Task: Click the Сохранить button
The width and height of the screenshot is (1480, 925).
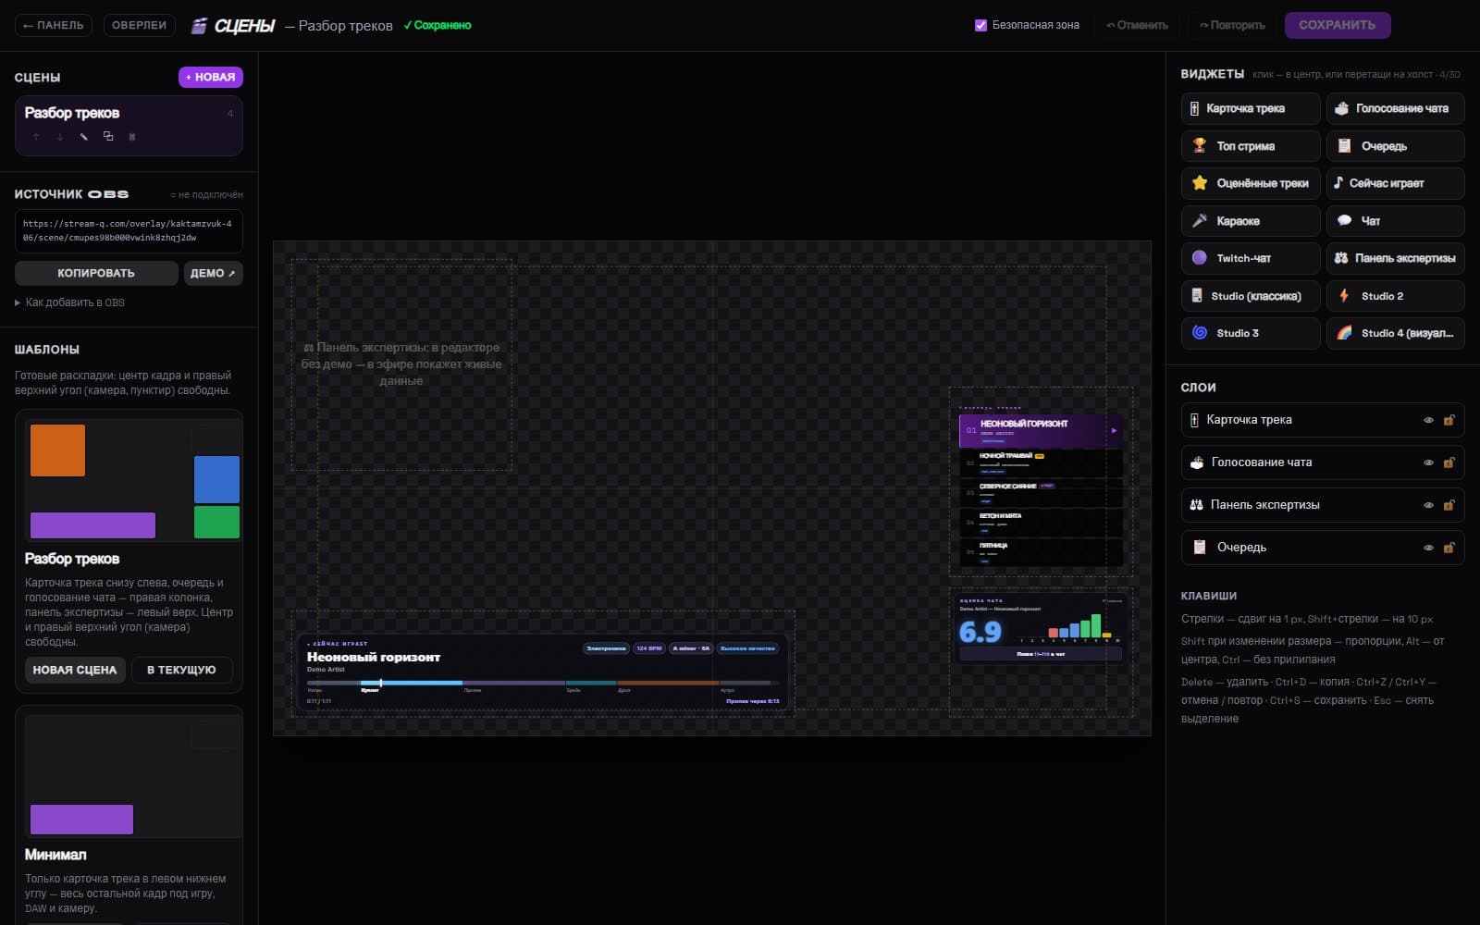Action: coord(1337,25)
